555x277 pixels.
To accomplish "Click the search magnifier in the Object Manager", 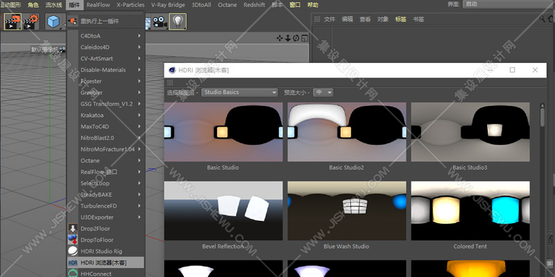I will click(543, 19).
